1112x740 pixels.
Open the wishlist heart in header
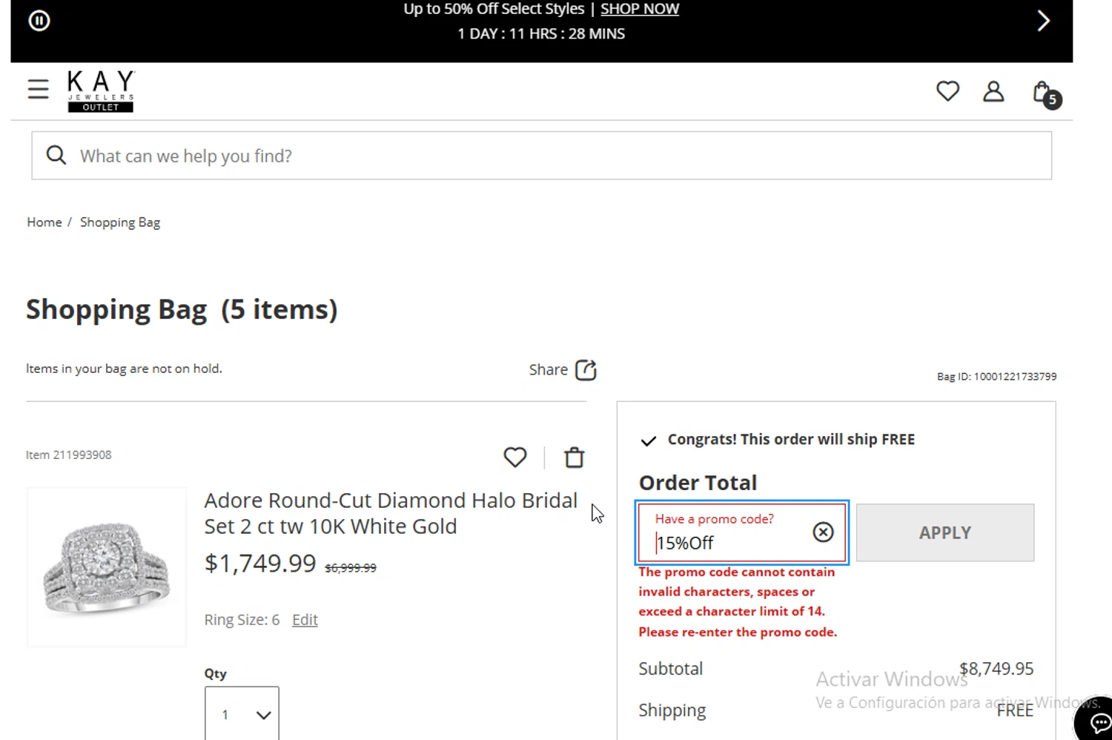click(947, 91)
